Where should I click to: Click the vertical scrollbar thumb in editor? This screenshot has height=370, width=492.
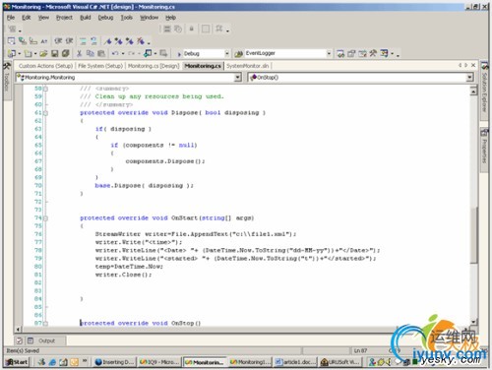[473, 234]
